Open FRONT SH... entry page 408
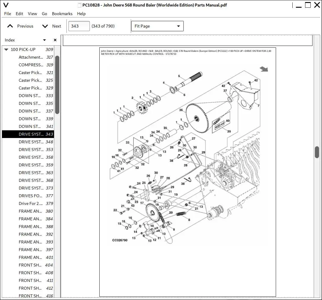The image size is (322, 300). 28,273
